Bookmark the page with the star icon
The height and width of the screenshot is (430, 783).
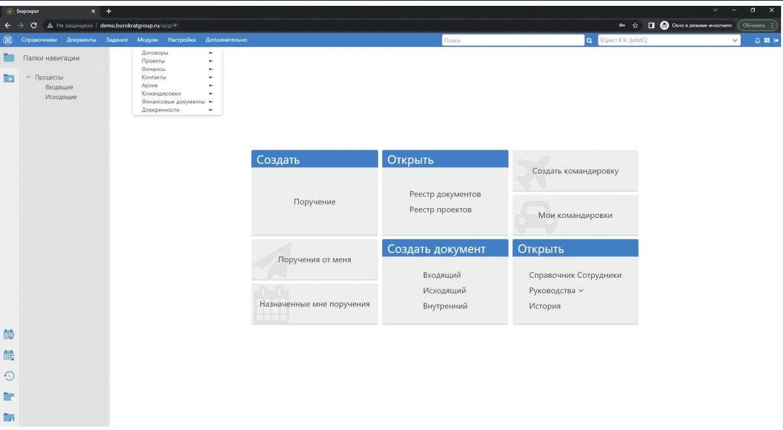point(635,25)
